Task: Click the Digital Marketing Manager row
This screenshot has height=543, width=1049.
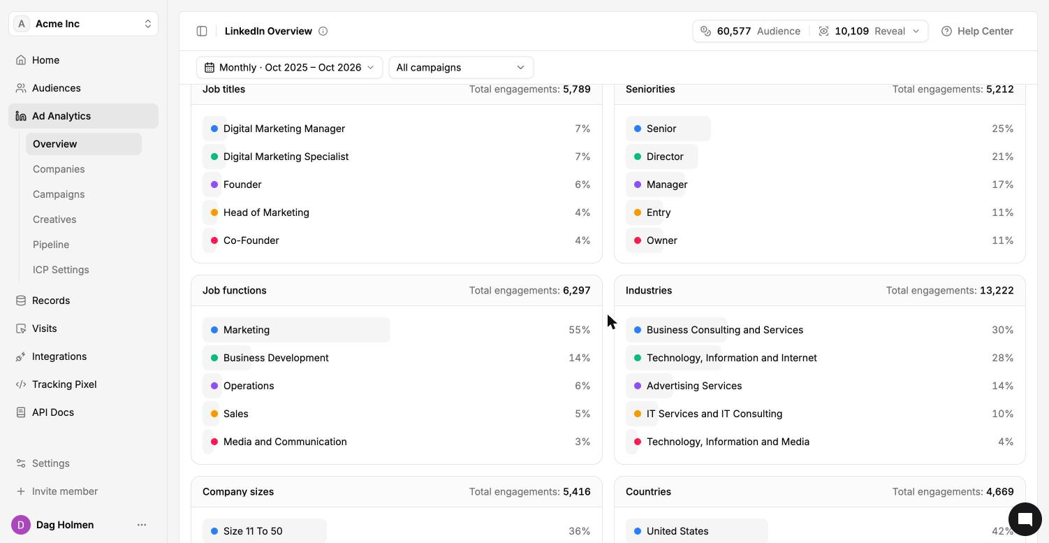Action: click(x=397, y=129)
